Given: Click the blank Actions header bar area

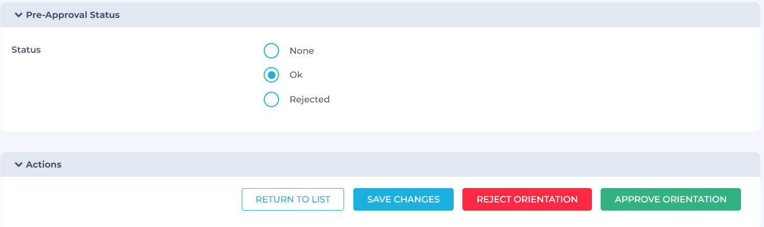Looking at the screenshot, I should point(410,164).
